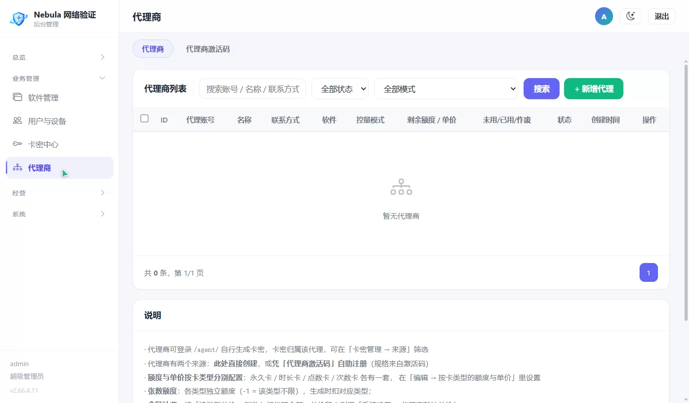689x403 pixels.
Task: Open 卡密中心 in the sidebar
Action: (59, 144)
